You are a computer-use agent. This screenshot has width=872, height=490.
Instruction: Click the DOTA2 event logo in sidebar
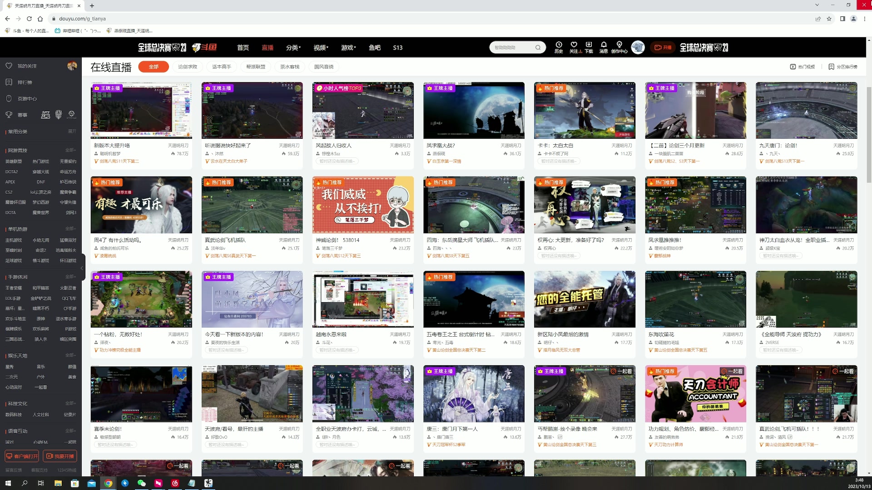pyautogui.click(x=71, y=114)
